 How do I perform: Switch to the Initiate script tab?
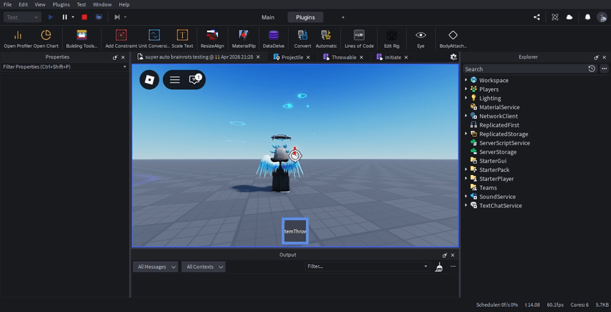pos(393,57)
